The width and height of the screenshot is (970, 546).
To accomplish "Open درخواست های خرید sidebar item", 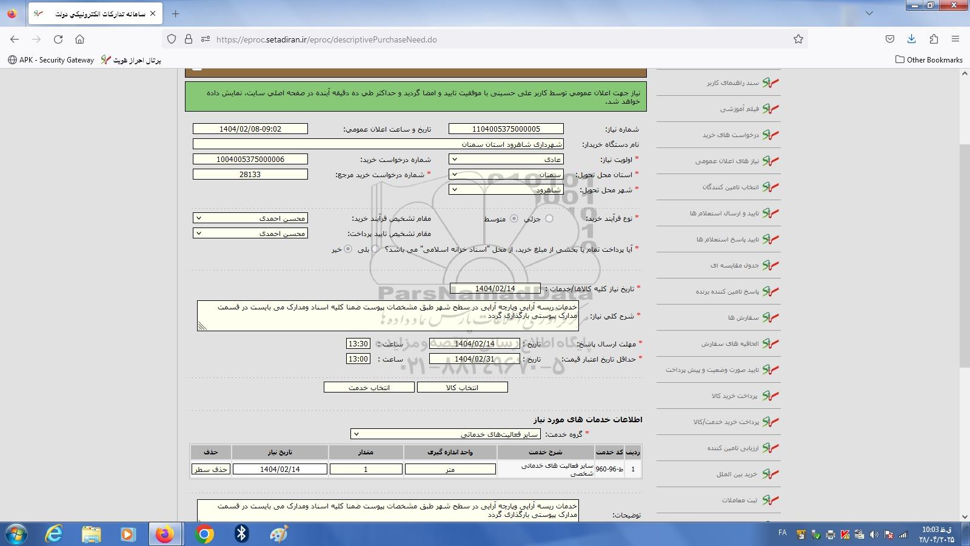I will click(x=731, y=135).
